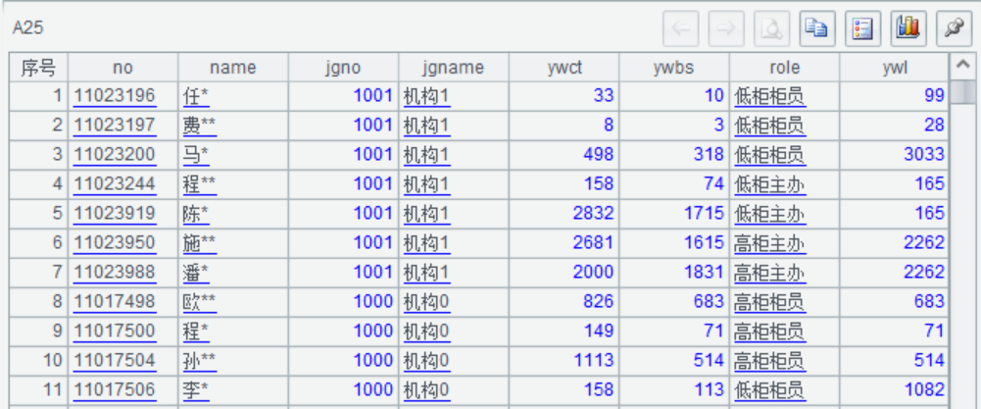Open the 11017506 no value
981x409 pixels.
[x=115, y=390]
